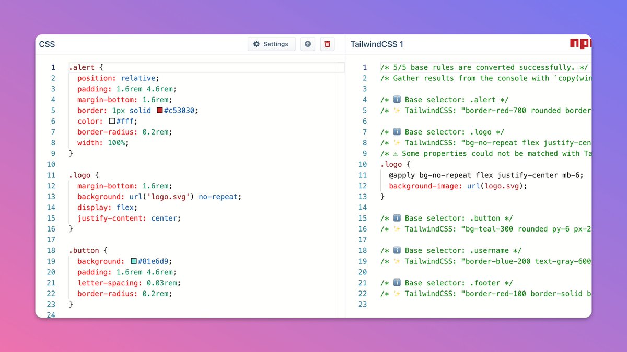Click line number 10 in TailwindCSS editor
Image resolution: width=627 pixels, height=352 pixels.
363,164
